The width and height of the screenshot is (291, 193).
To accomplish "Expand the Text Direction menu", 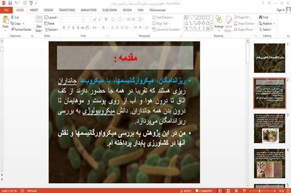I will tap(163, 17).
